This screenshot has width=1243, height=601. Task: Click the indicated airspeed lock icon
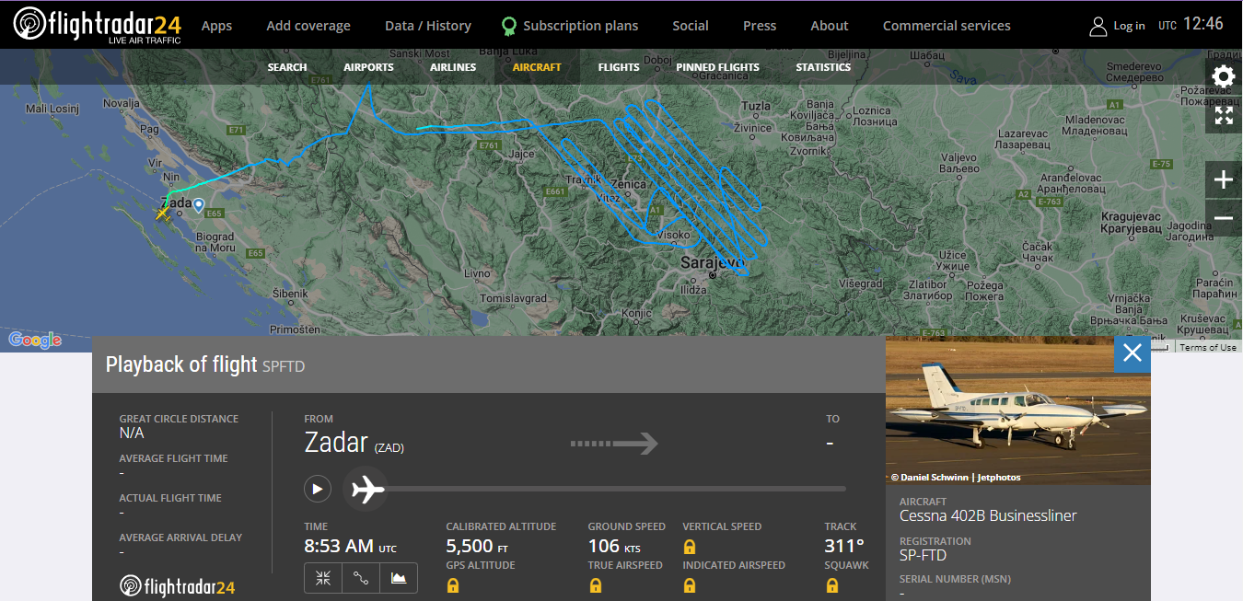tap(690, 585)
